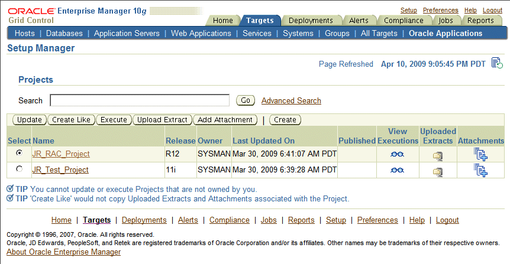
Task: View executions glasses icon for JR_Test_Project
Action: coord(397,170)
